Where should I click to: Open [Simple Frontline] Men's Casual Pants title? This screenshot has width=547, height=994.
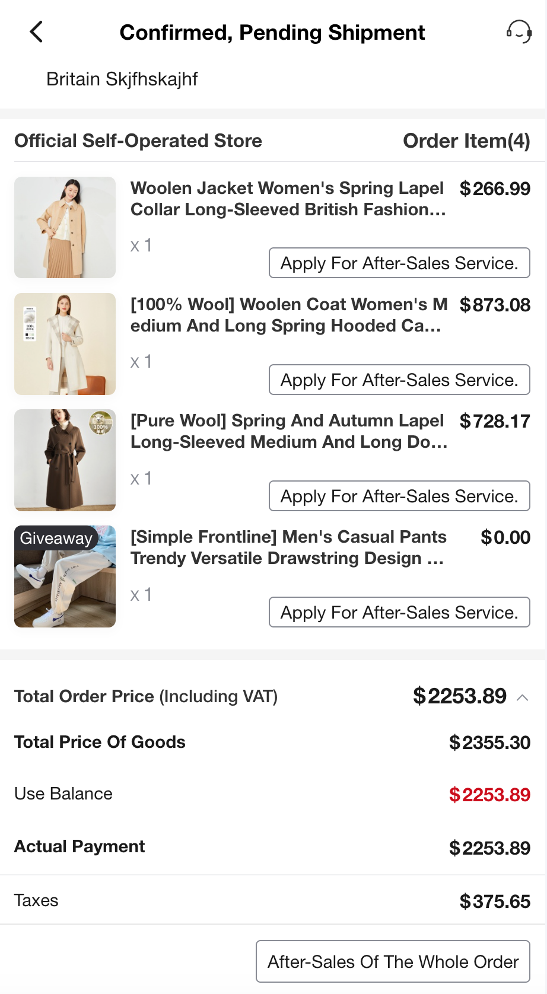click(x=288, y=547)
